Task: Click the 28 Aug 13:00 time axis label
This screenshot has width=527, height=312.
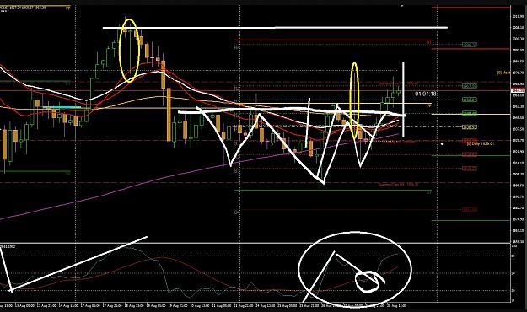Action: coord(397,306)
